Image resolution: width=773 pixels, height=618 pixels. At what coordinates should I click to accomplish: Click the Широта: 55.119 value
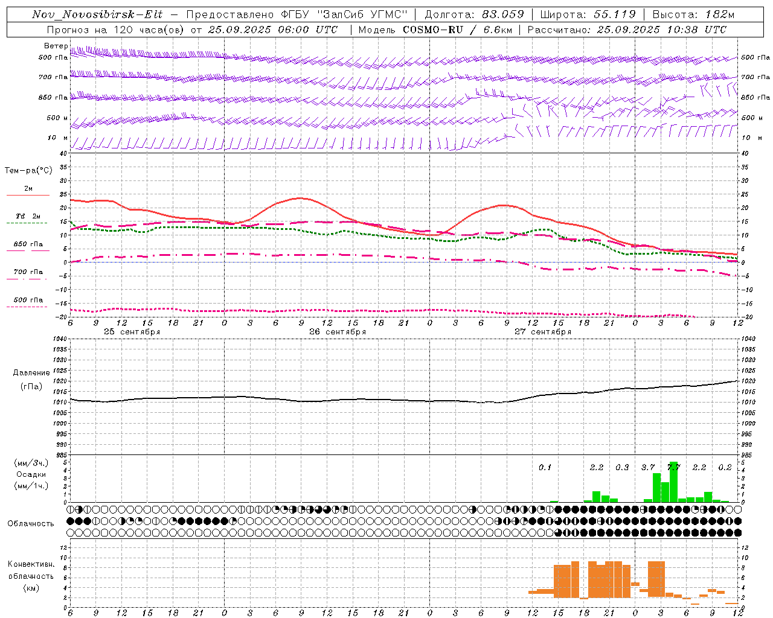coord(588,14)
